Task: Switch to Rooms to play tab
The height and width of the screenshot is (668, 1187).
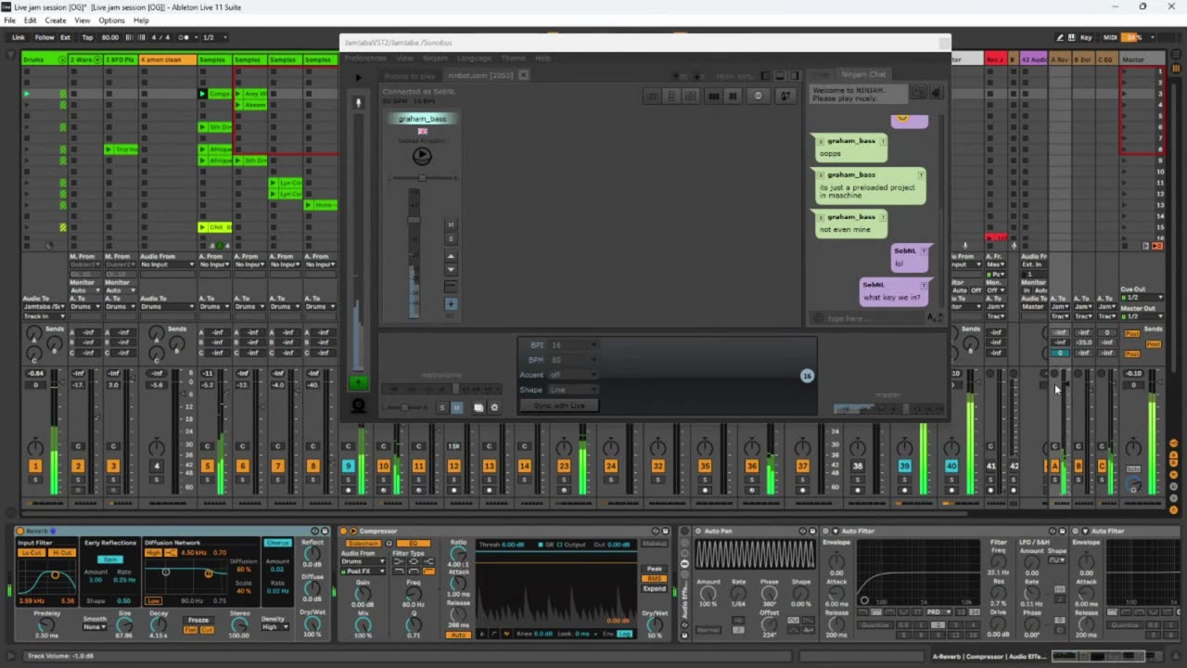Action: [x=409, y=75]
